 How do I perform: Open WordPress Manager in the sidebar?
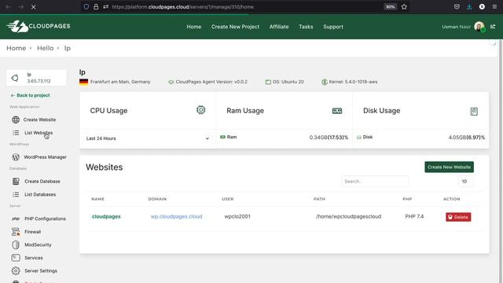46,157
